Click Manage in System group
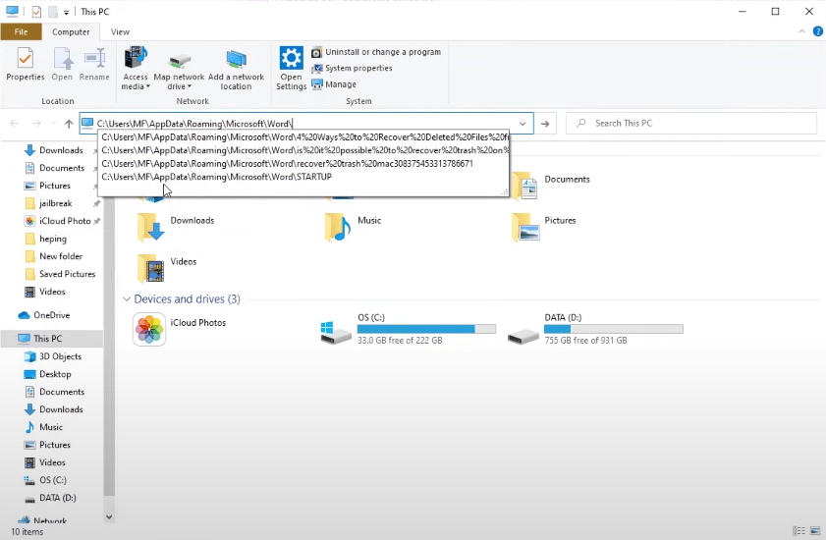This screenshot has height=540, width=826. (x=334, y=84)
